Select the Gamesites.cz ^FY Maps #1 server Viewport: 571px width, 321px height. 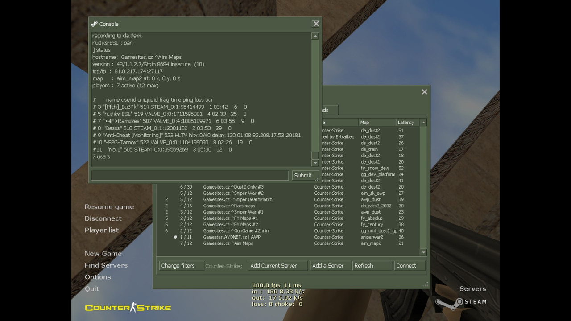[288, 218]
